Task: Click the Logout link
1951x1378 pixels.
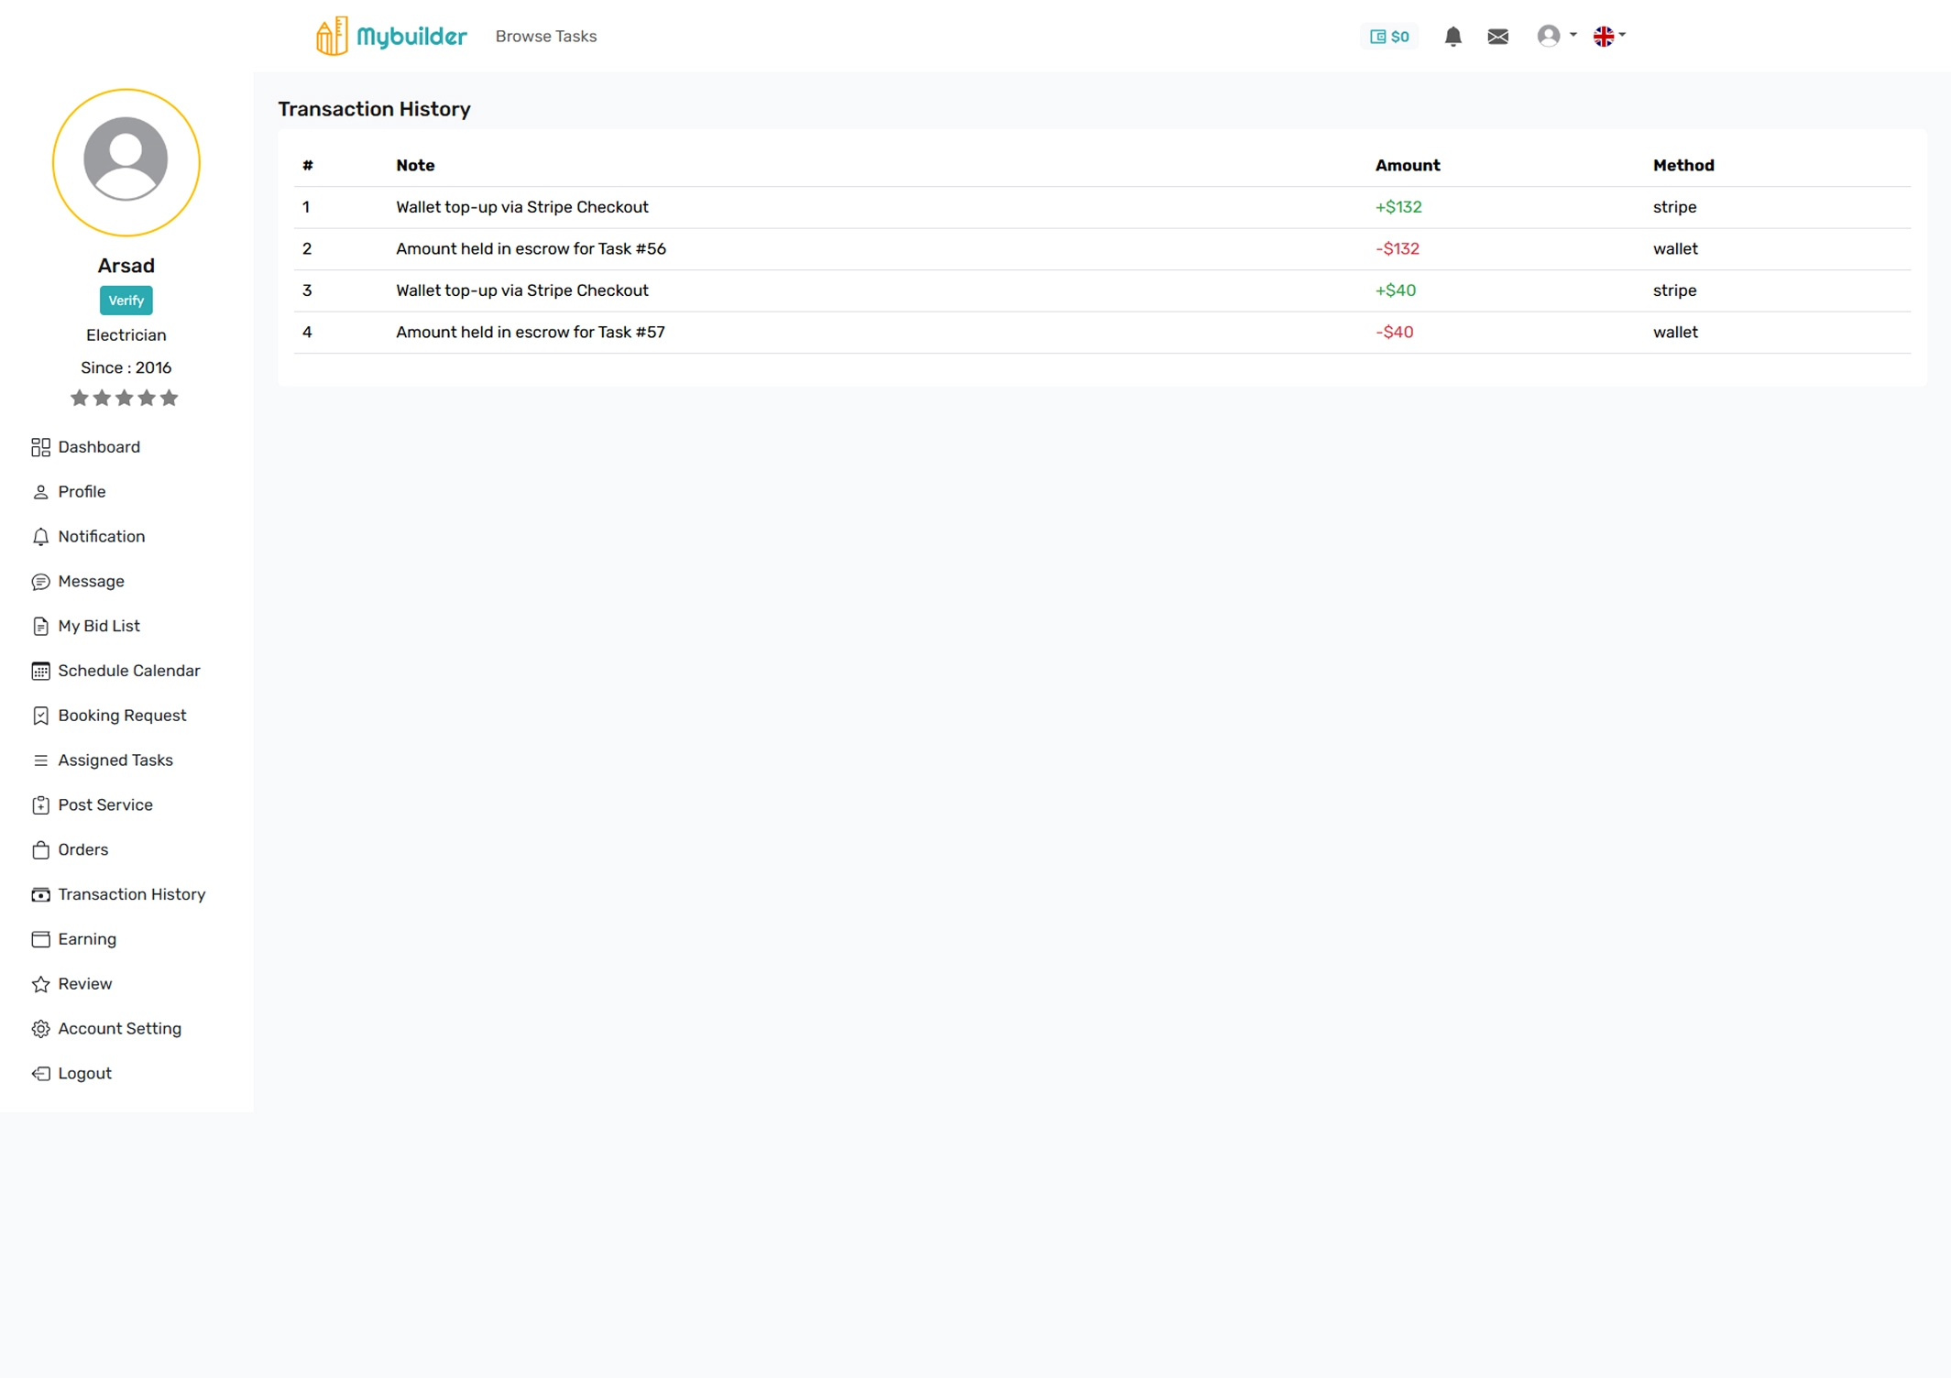Action: tap(84, 1073)
